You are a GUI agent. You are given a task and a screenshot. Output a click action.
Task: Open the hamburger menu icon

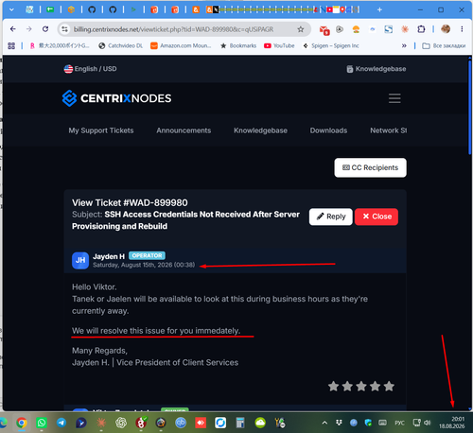(394, 98)
